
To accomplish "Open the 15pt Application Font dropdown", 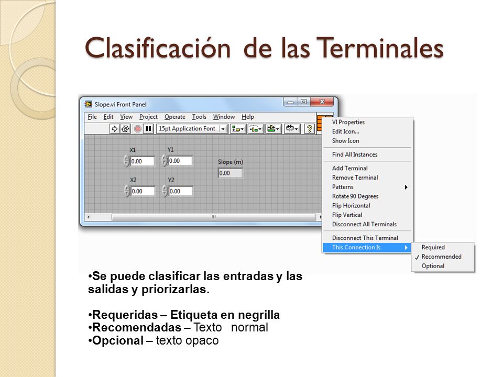I will pos(192,129).
